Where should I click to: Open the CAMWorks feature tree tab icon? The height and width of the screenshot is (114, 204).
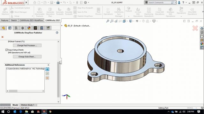35,28
